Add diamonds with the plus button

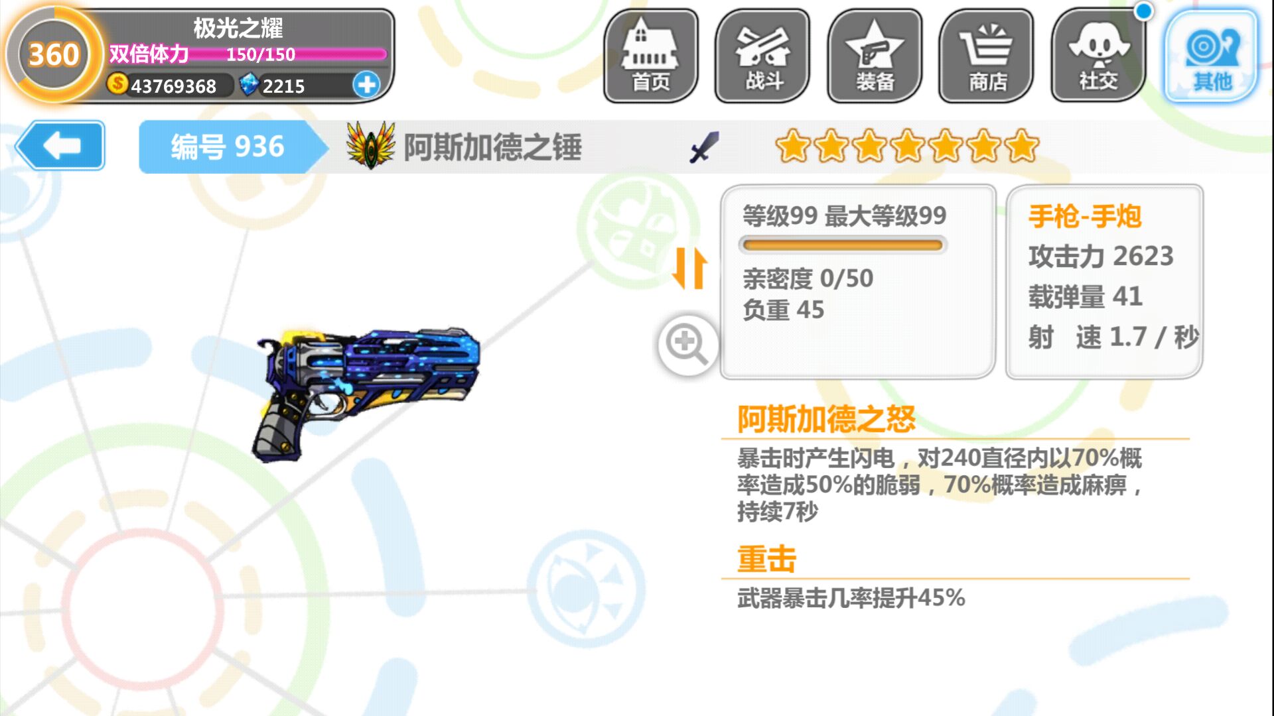tap(366, 85)
